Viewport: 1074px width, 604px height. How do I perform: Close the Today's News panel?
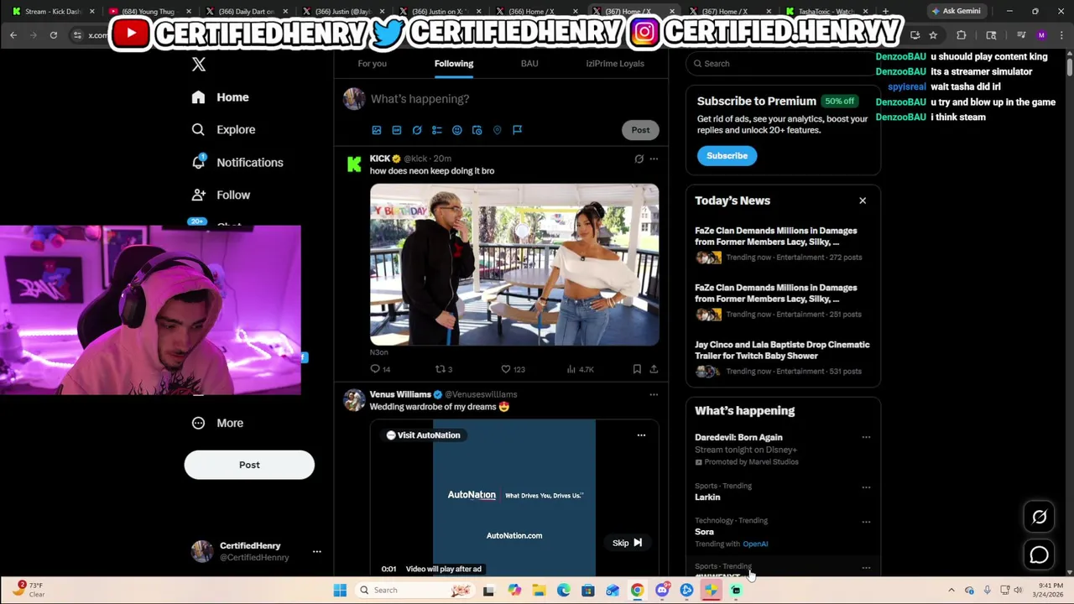click(x=863, y=200)
